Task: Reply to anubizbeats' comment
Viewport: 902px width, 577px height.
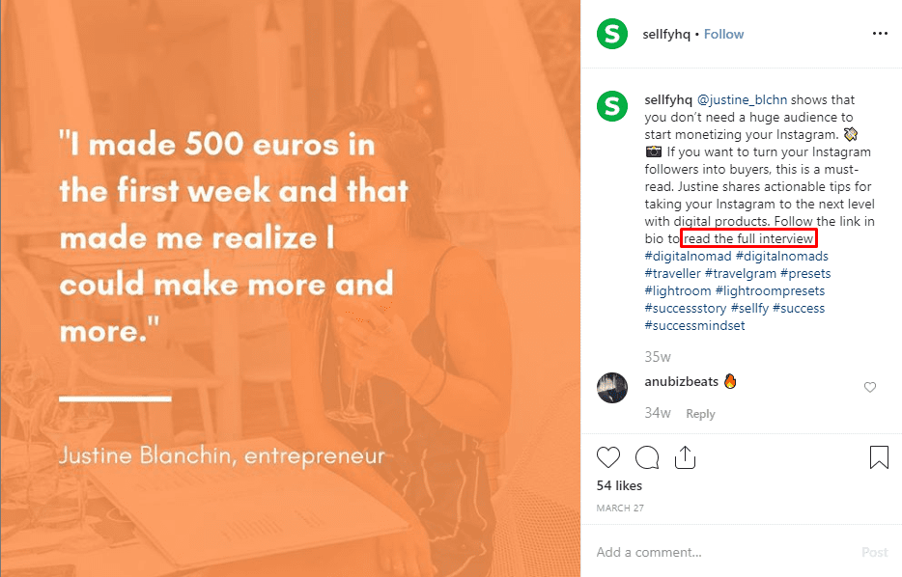Action: coord(700,414)
